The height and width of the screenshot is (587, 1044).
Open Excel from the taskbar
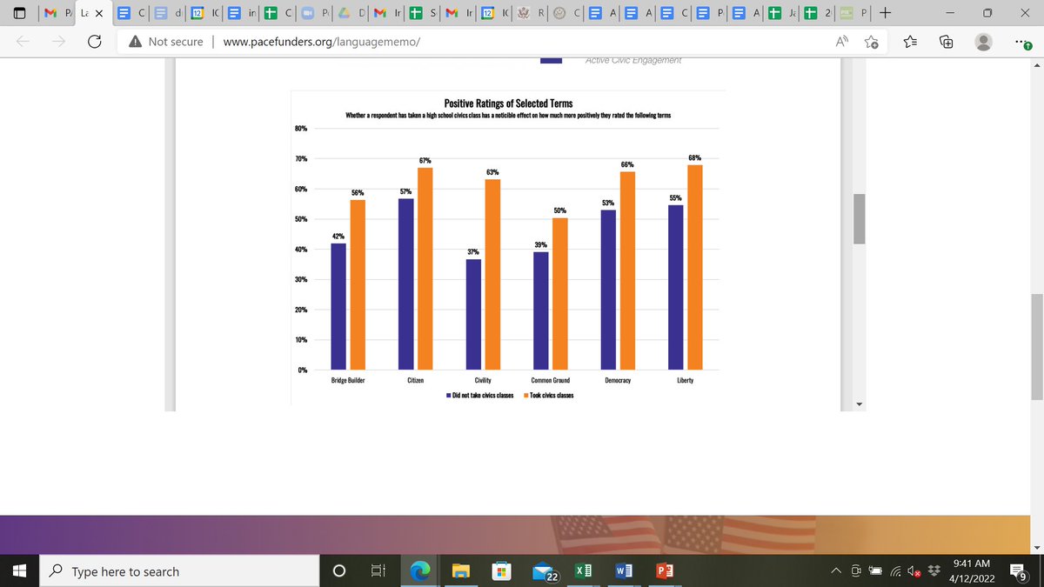click(x=583, y=571)
